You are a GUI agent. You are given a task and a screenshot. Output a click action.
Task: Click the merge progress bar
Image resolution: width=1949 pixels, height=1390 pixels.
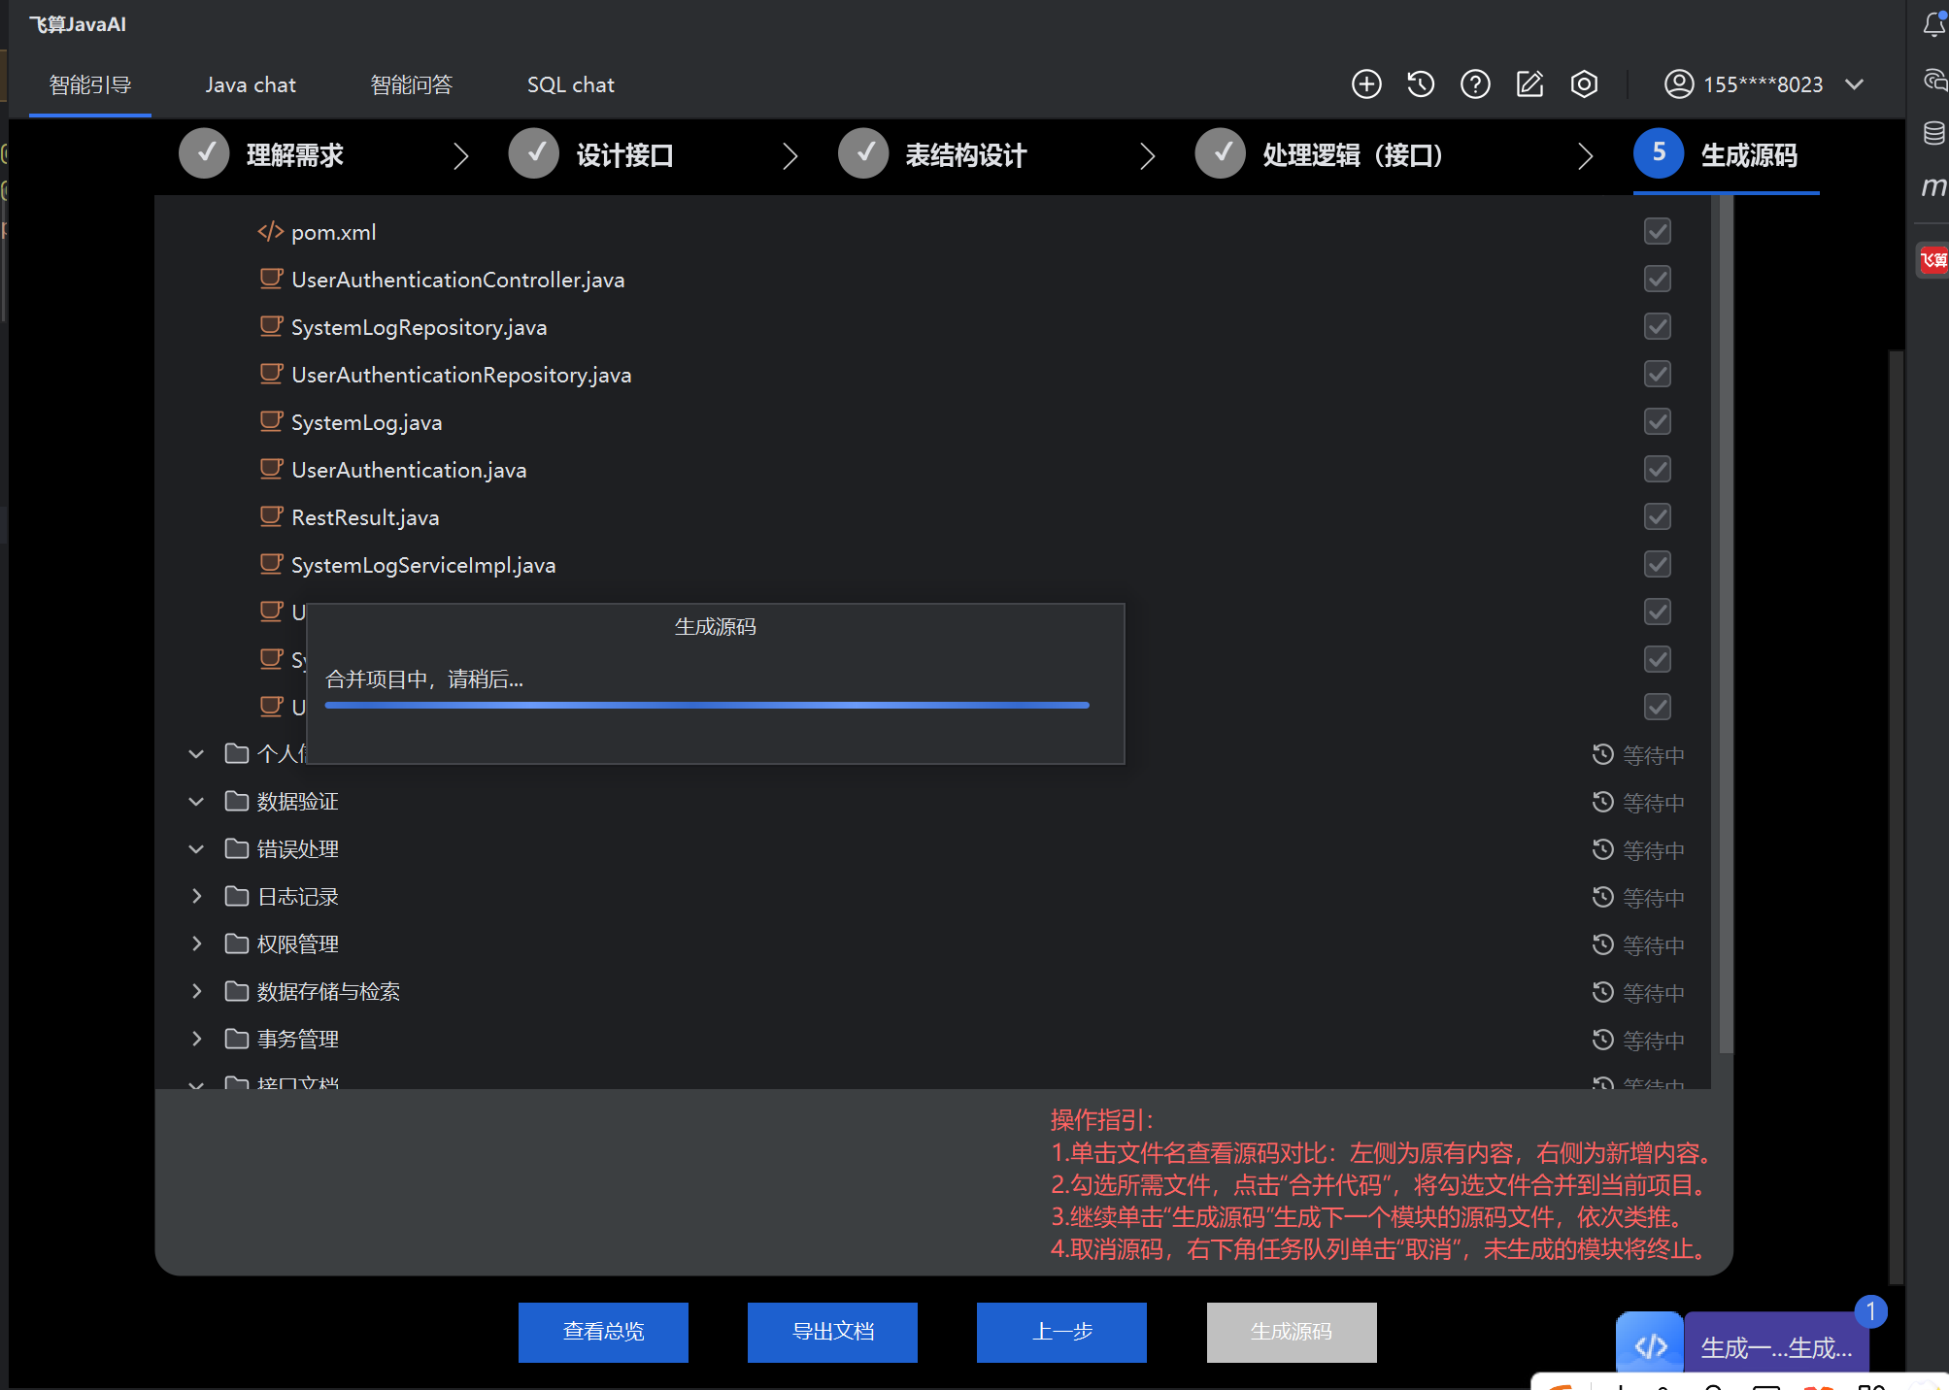click(707, 705)
